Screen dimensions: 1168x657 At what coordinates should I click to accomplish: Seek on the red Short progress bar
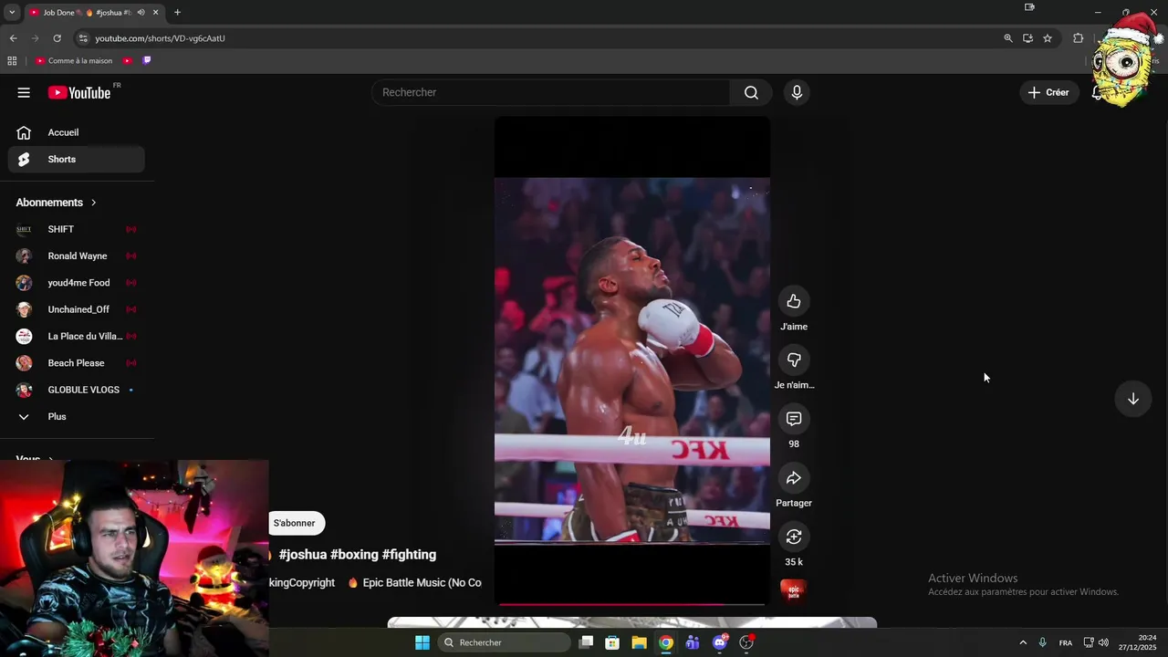tap(632, 604)
